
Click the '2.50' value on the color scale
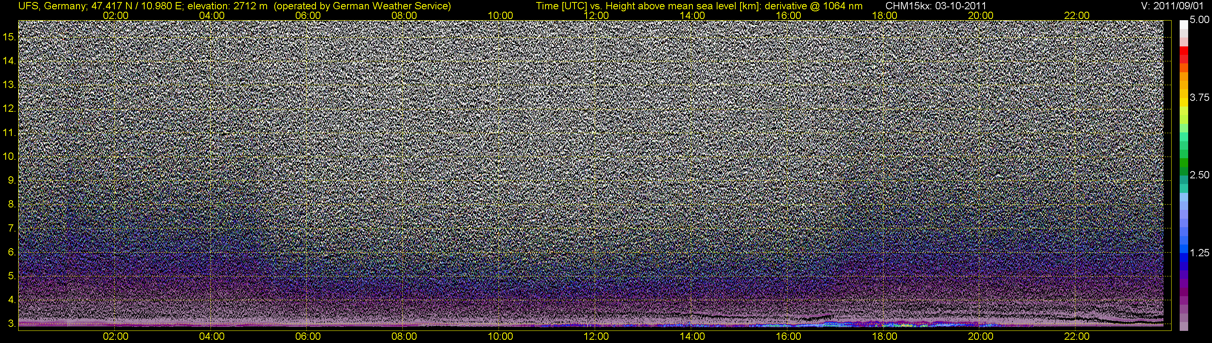click(1199, 175)
